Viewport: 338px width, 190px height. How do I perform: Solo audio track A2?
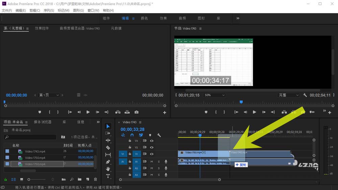pos(159,168)
